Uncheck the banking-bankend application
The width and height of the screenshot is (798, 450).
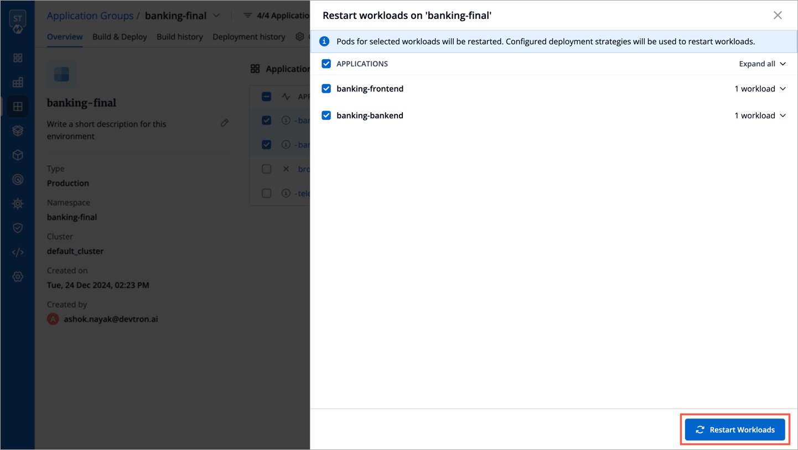326,115
